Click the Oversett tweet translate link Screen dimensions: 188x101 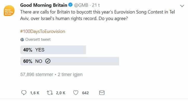38,39
